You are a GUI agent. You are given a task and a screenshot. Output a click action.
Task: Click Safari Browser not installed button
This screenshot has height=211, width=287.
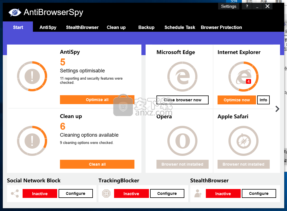click(x=243, y=164)
